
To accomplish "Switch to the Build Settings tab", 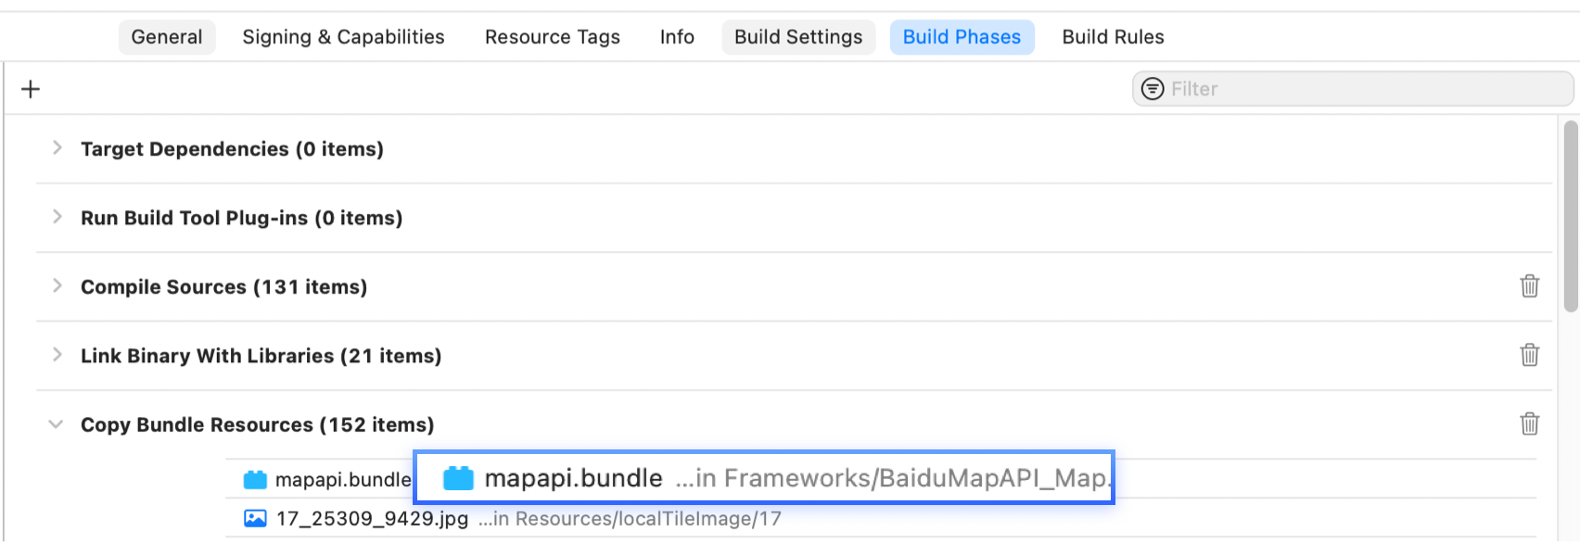I will point(798,37).
